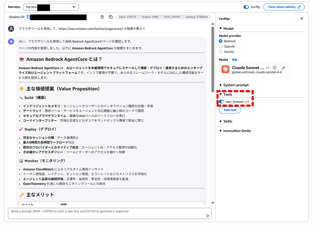The width and height of the screenshot is (313, 225).
Task: Click the model info circle icon
Action: pos(275,68)
